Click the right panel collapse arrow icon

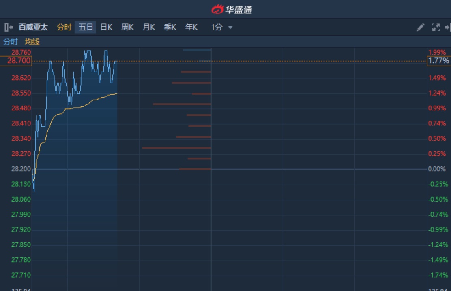coord(447,27)
